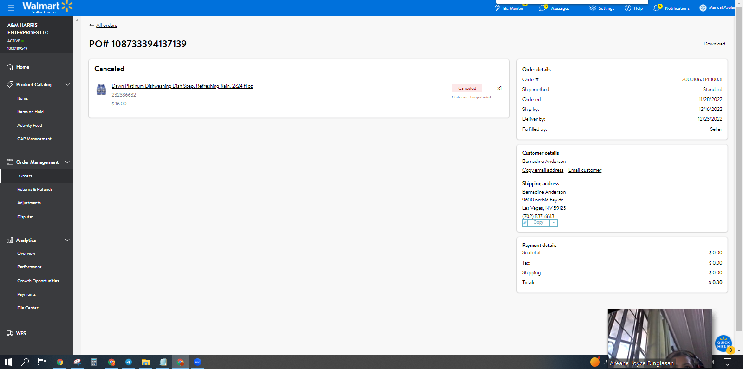
Task: Open Snipping Tool from the taskbar
Action: [77, 362]
